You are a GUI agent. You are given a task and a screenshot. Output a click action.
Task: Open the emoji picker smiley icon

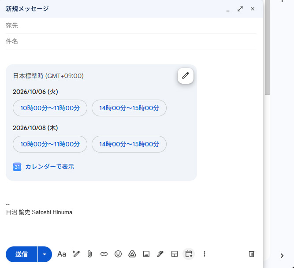point(118,254)
